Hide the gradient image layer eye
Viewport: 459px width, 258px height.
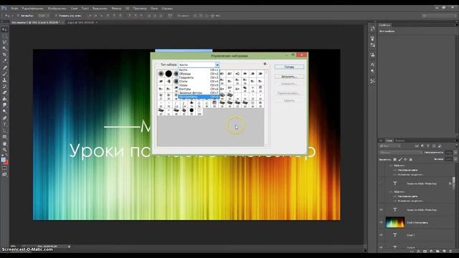(381, 222)
